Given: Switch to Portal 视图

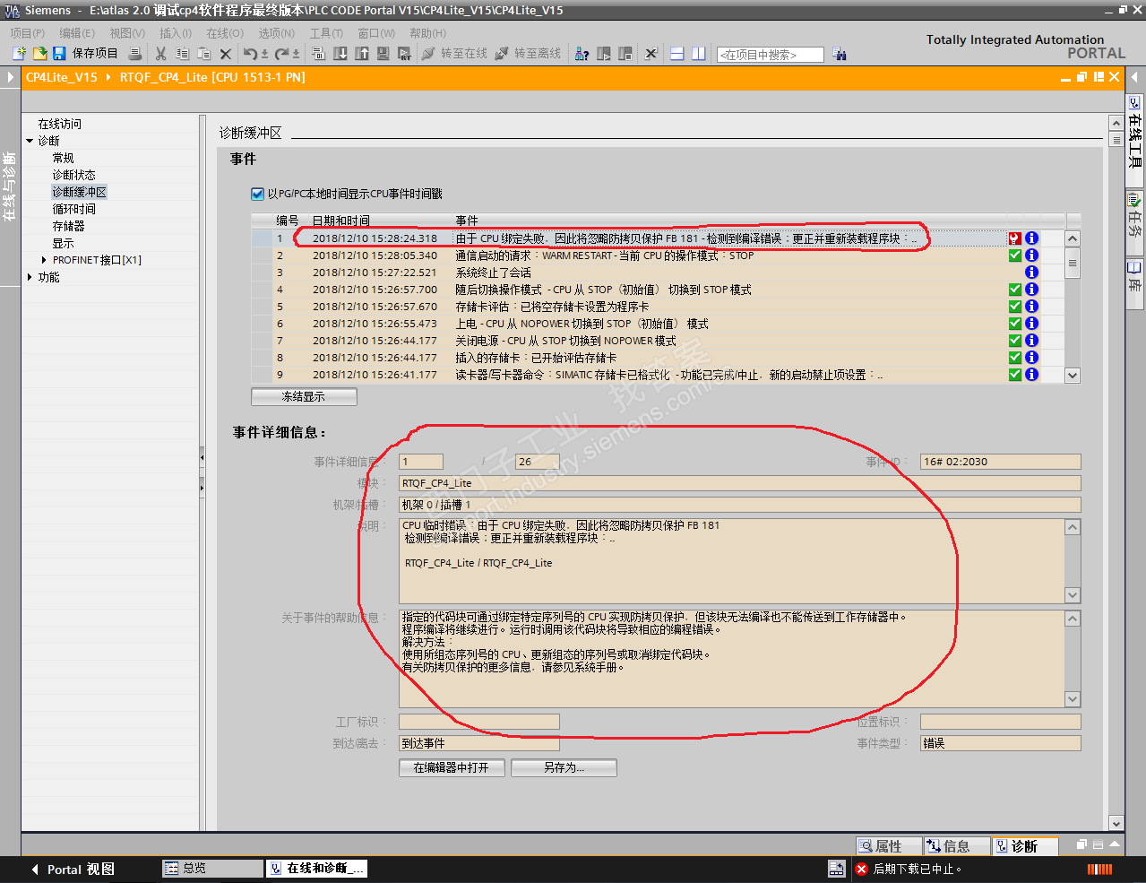Looking at the screenshot, I should coord(73,870).
